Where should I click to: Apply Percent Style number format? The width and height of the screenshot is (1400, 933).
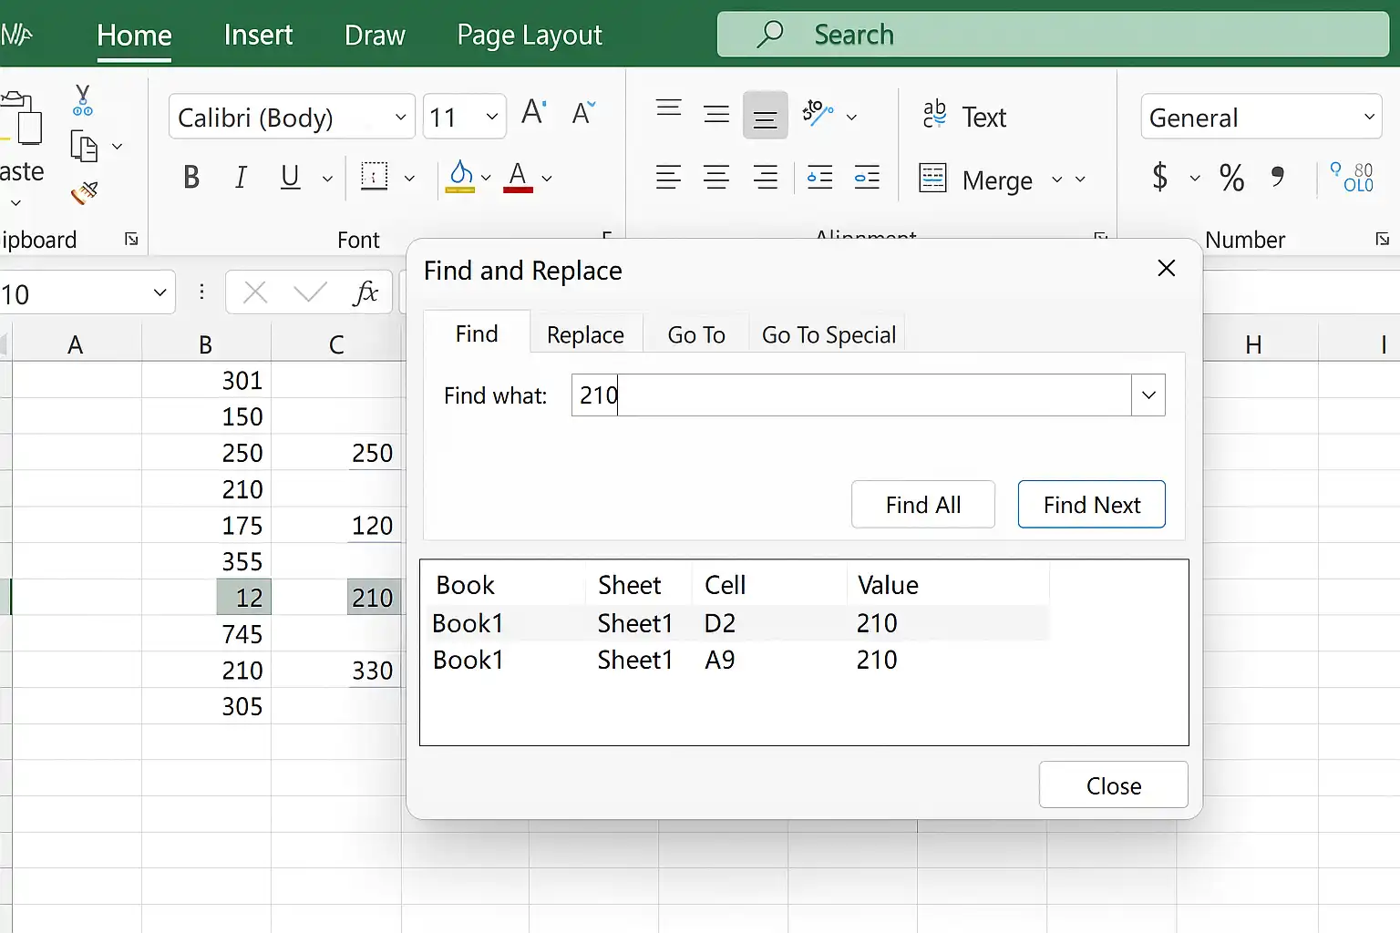(1231, 177)
